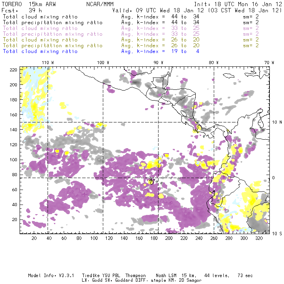Viewport: 284px width, 284px height.
Task: Click the "20" tick on horizontal axis
Action: pyautogui.click(x=34, y=238)
